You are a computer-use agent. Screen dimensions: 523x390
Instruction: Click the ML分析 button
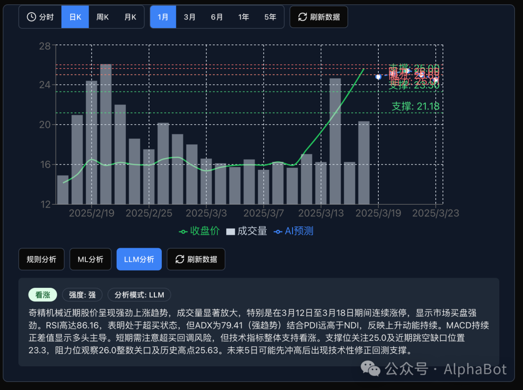90,259
